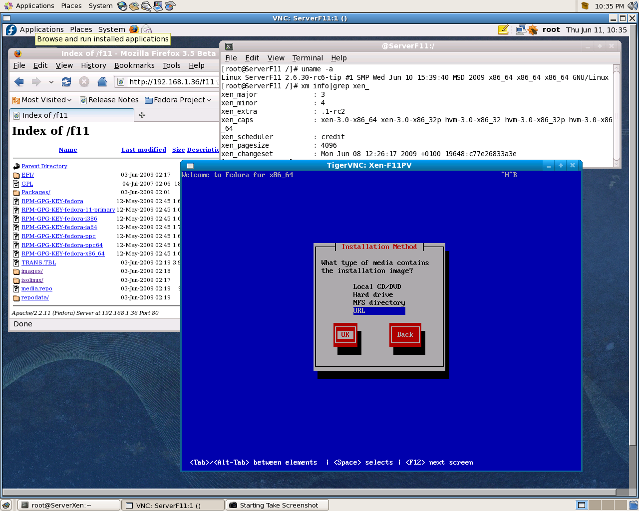Viewport: 639px width, 511px height.
Task: Go to the Firefox home page
Action: coord(102,82)
